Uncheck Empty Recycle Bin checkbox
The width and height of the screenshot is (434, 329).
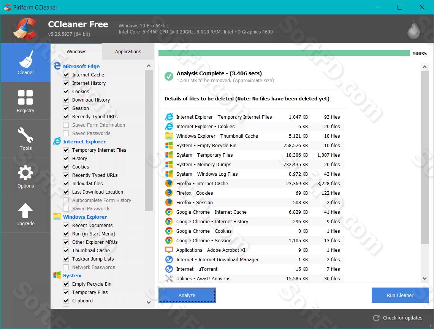tap(66, 284)
